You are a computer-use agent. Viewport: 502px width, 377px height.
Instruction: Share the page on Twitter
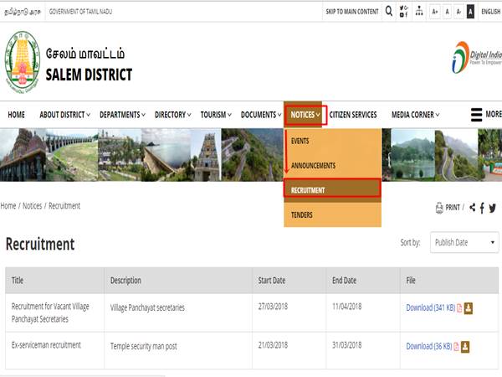coord(493,208)
